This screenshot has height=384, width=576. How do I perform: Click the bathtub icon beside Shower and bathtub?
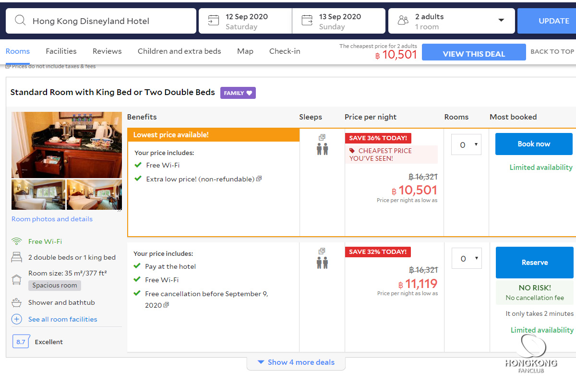tap(17, 303)
